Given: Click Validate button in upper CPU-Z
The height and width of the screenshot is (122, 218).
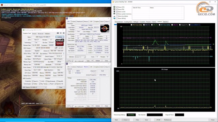Looking at the screenshot, I should pyautogui.click(x=98, y=61).
